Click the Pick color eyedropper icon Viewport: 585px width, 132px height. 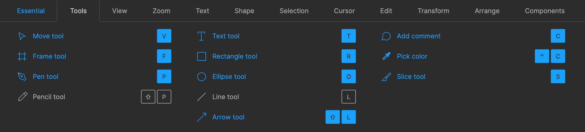point(386,56)
